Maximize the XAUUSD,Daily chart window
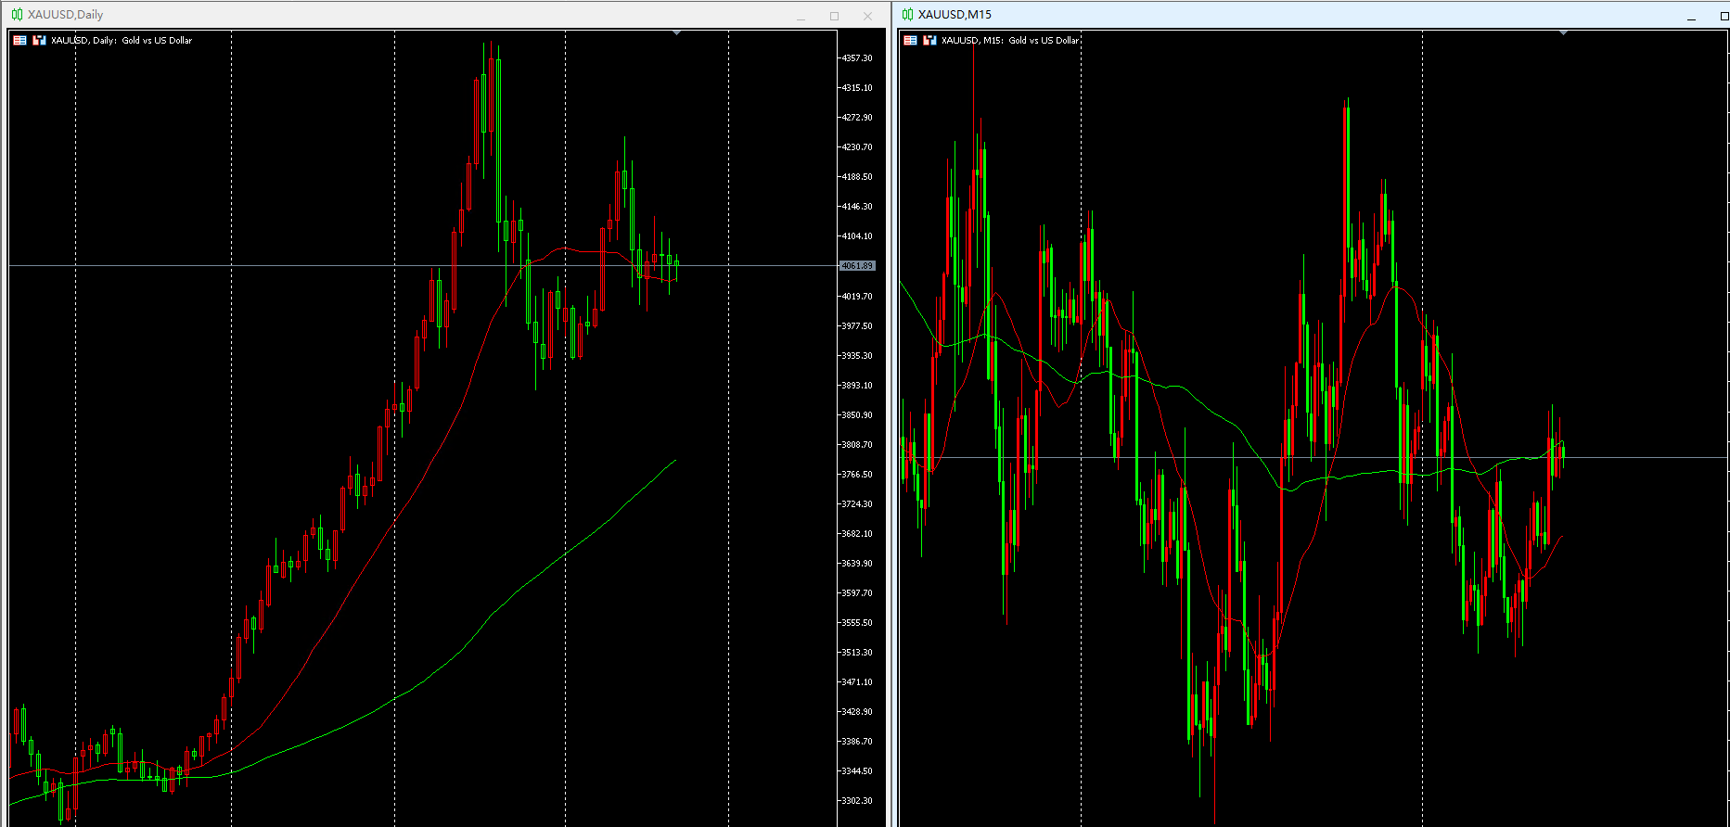The width and height of the screenshot is (1730, 827). click(x=835, y=16)
